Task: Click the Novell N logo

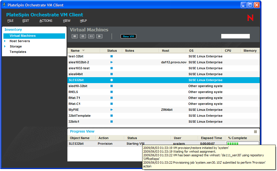Action: 250,18
